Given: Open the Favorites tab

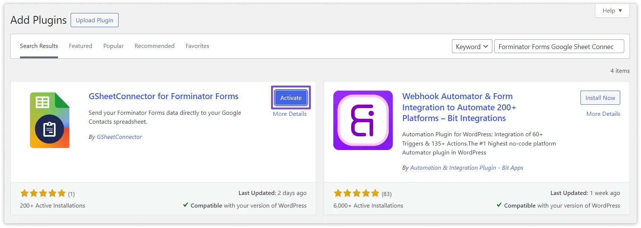Looking at the screenshot, I should click(x=197, y=46).
